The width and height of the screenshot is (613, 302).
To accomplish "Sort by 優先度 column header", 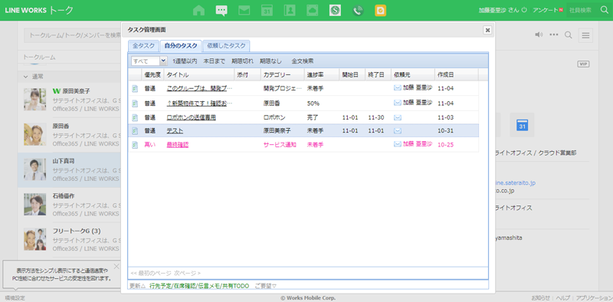I will (152, 74).
